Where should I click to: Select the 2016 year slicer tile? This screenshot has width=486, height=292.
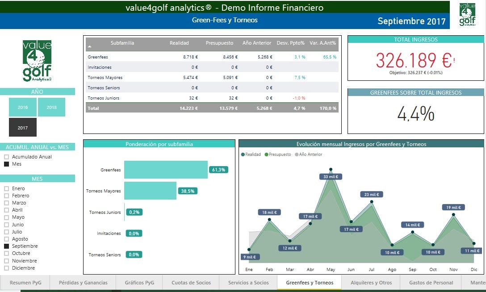pos(23,107)
